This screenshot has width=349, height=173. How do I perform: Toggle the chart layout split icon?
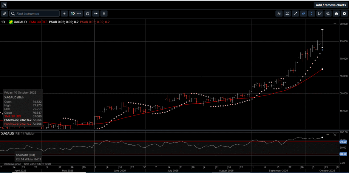click(96, 14)
